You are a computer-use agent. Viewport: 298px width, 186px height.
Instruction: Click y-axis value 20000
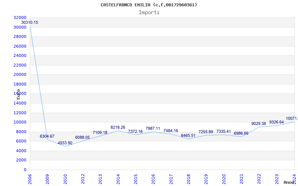pyautogui.click(x=20, y=75)
